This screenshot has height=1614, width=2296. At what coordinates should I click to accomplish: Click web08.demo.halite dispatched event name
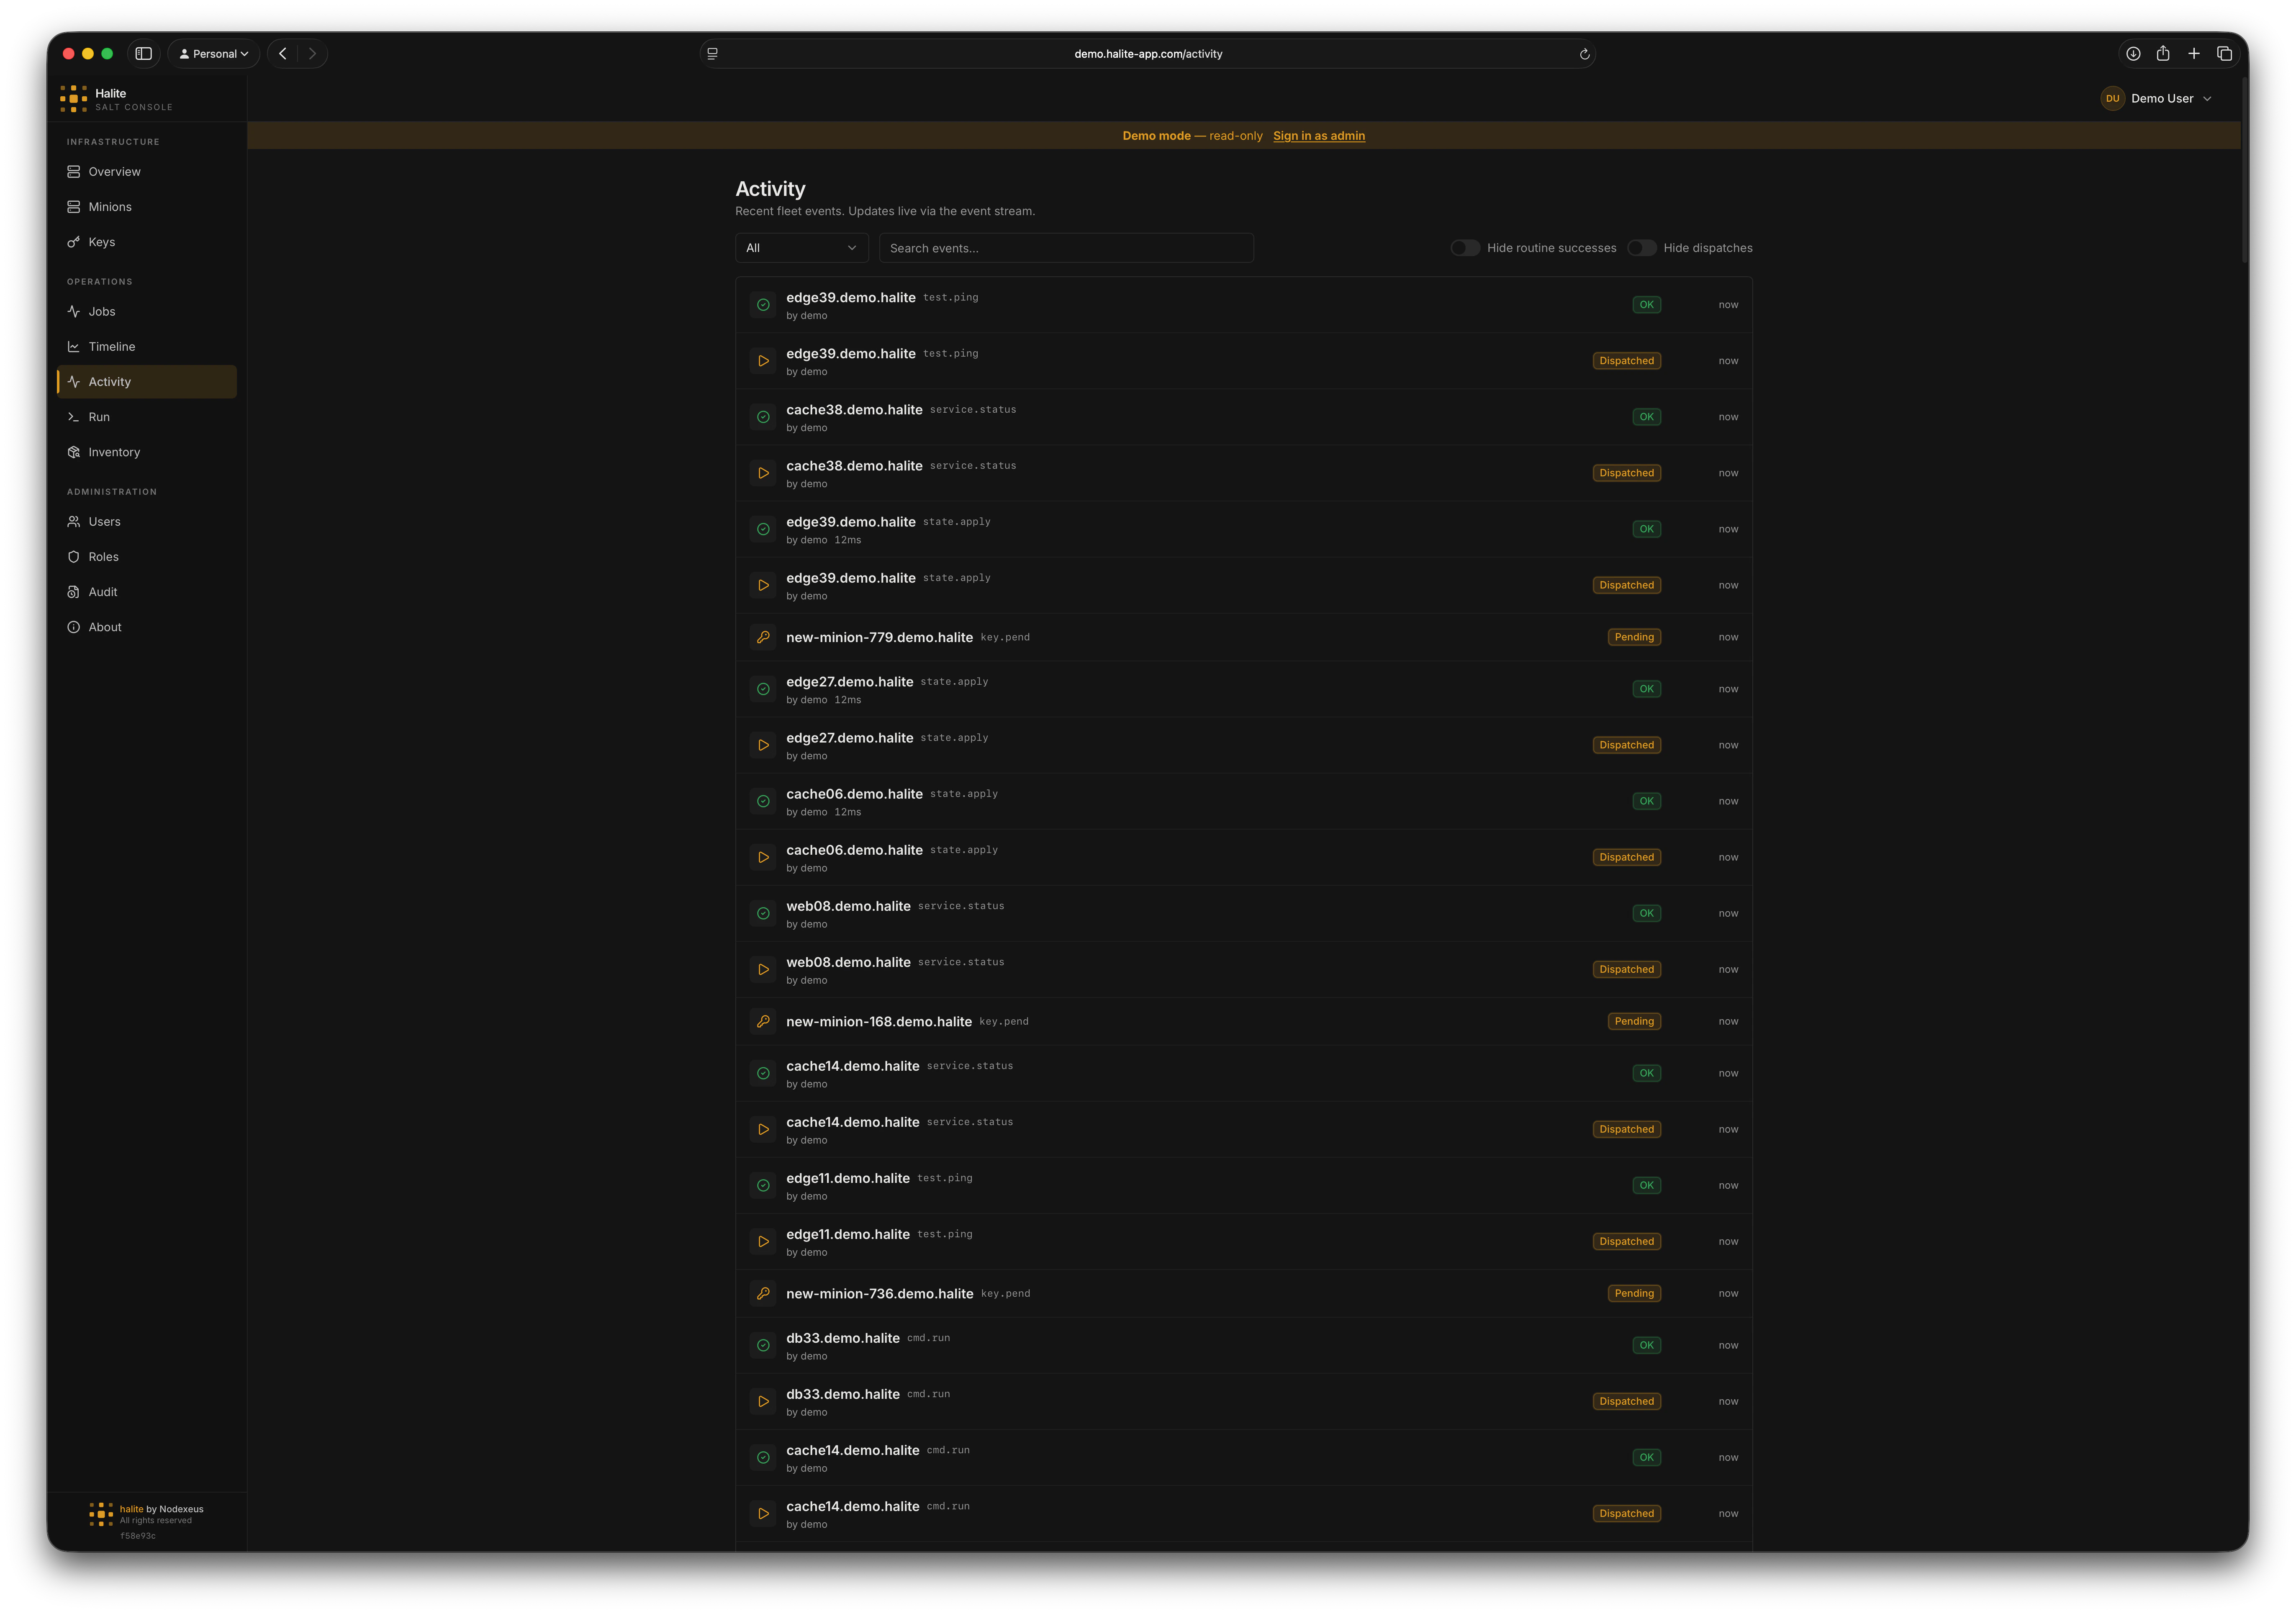(x=848, y=962)
